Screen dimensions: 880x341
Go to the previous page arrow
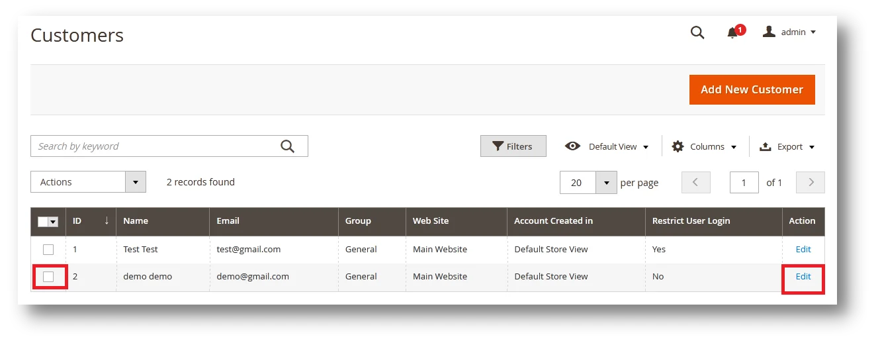tap(695, 183)
